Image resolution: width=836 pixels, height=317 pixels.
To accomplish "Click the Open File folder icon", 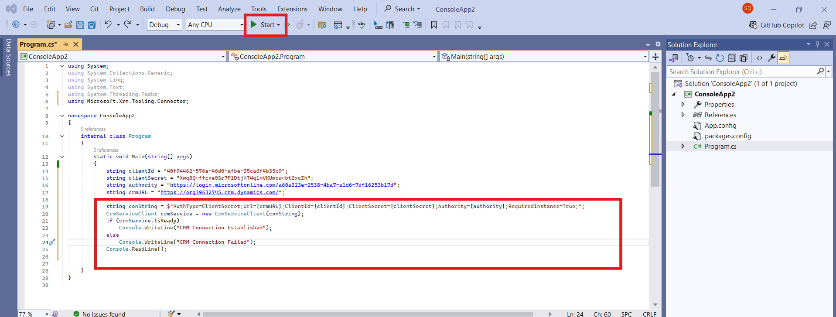I will (68, 25).
